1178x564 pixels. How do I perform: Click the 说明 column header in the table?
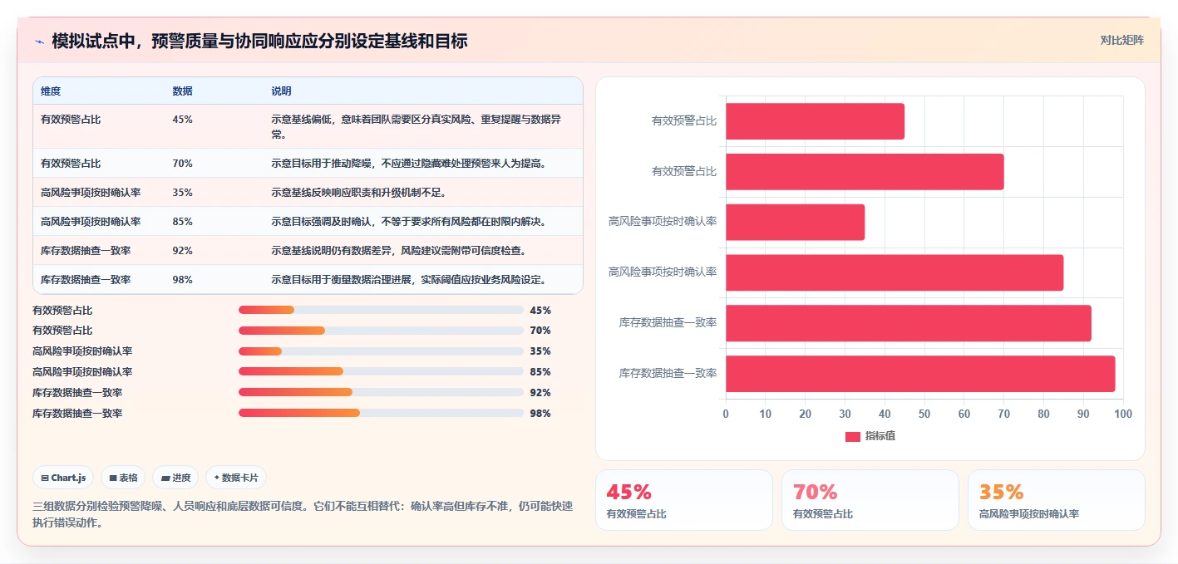pyautogui.click(x=281, y=91)
